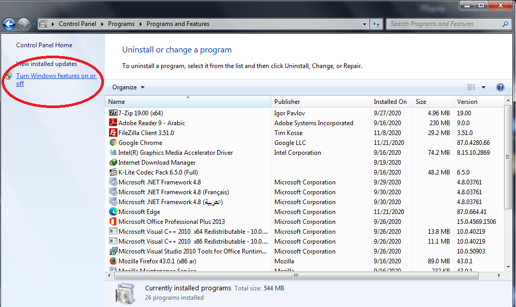The image size is (516, 307).
Task: Click the 24 programs installed text
Action: (x=174, y=298)
